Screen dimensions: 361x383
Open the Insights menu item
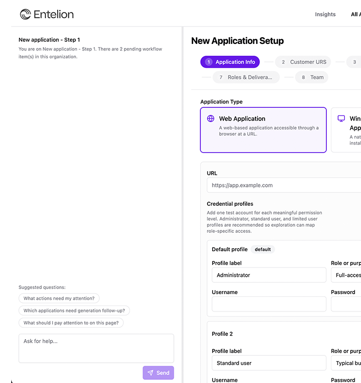[325, 14]
